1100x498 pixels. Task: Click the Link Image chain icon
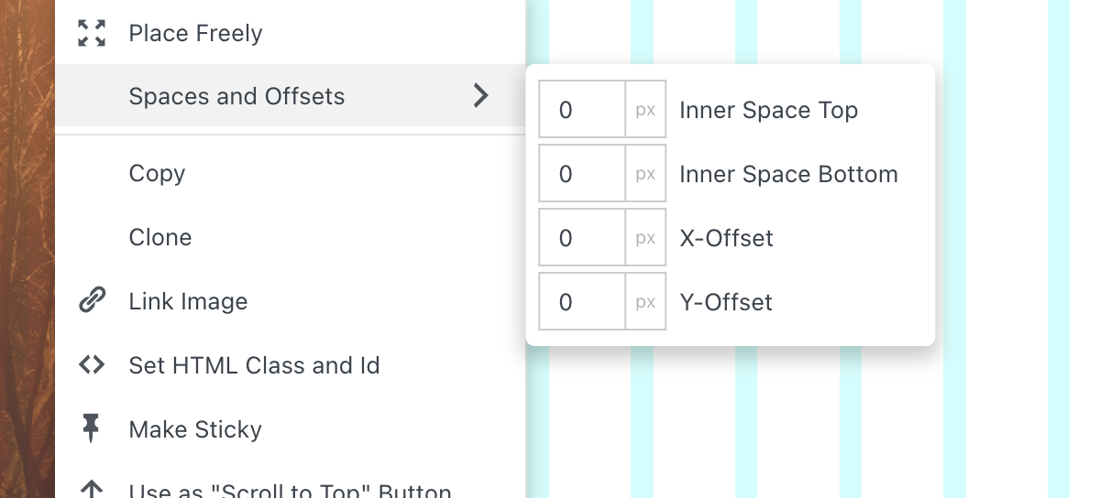pyautogui.click(x=92, y=301)
